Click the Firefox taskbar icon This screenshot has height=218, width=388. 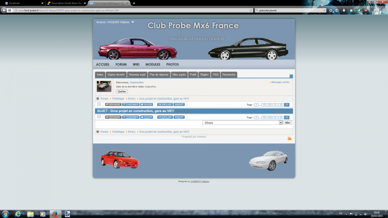(55, 214)
